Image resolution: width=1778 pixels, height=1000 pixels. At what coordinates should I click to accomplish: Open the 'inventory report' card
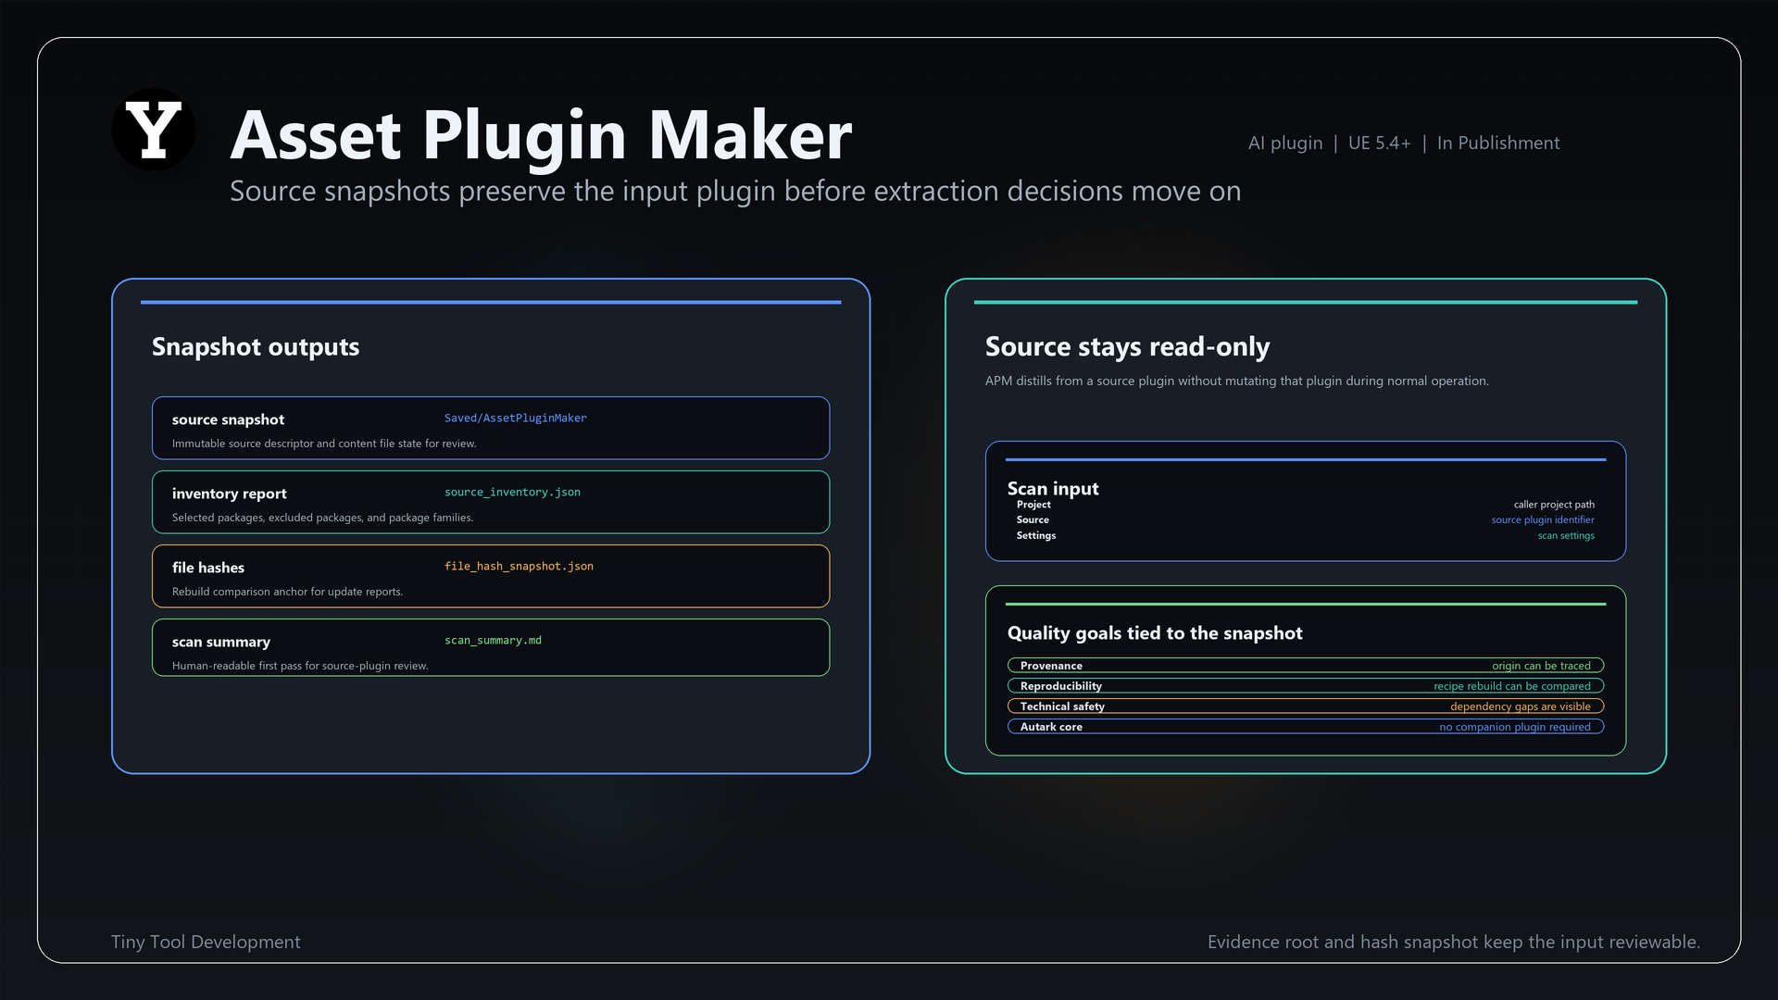point(491,502)
